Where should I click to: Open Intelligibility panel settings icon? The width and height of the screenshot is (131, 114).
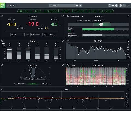point(68,16)
